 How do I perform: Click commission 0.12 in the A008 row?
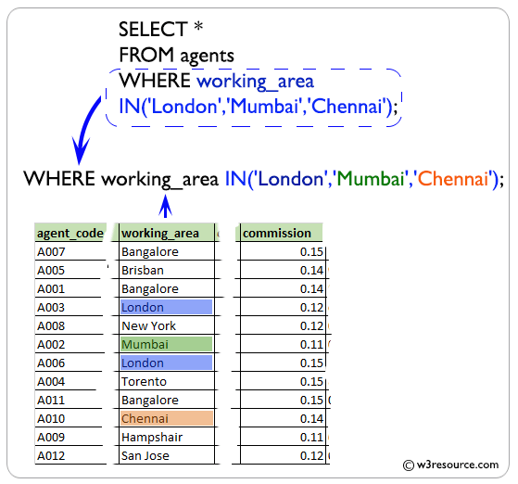pos(283,325)
